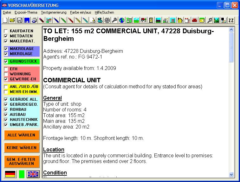This screenshot has width=240, height=182.
Task: Click the globe icon in the toolbar
Action: [x=122, y=21]
